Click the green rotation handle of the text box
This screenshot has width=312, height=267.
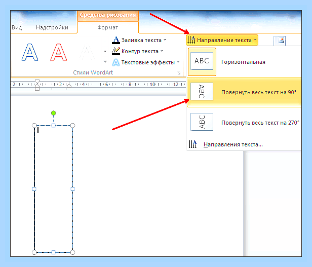tap(53, 113)
